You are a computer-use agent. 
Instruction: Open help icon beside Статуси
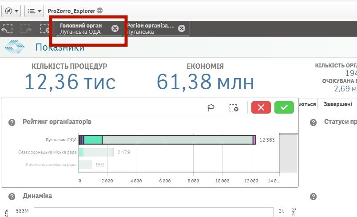(x=313, y=122)
